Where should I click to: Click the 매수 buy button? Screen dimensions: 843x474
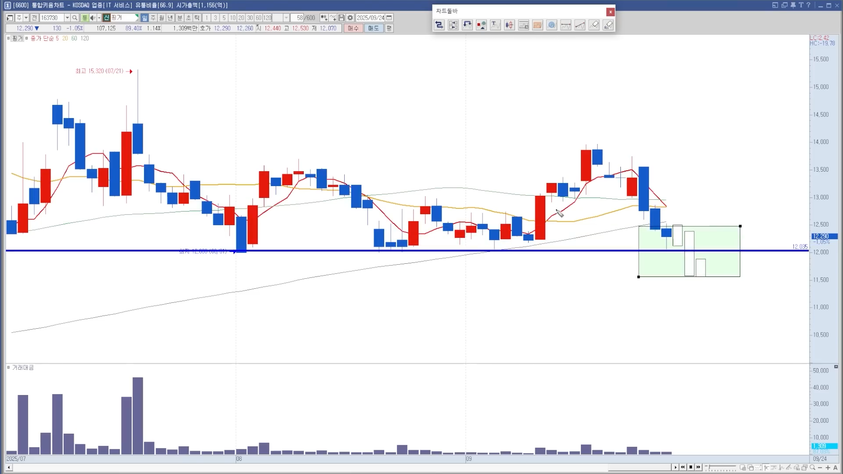(x=353, y=28)
